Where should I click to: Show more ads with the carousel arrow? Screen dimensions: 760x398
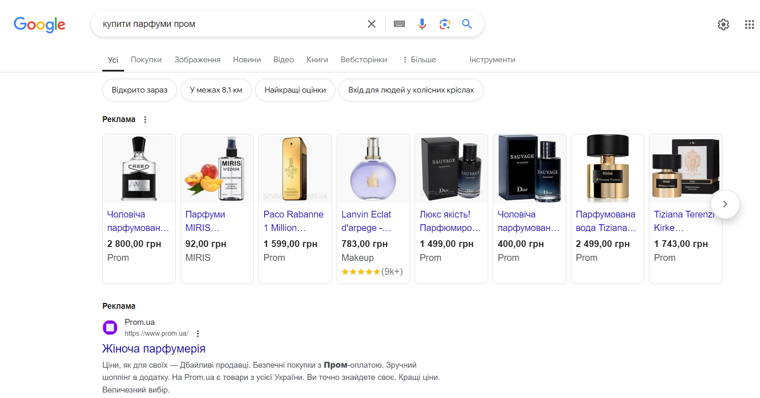click(x=725, y=204)
